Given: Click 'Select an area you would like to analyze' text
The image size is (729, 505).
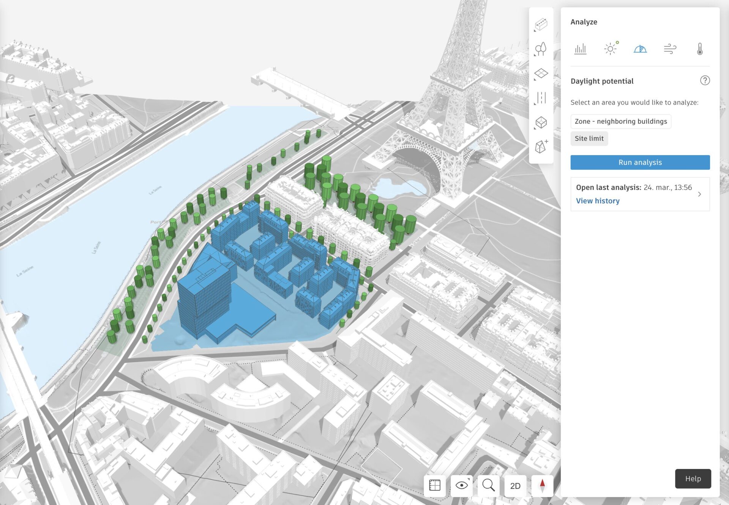Looking at the screenshot, I should [x=634, y=102].
